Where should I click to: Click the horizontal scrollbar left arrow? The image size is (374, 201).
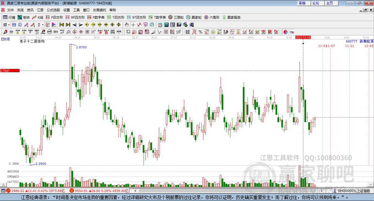(135, 191)
